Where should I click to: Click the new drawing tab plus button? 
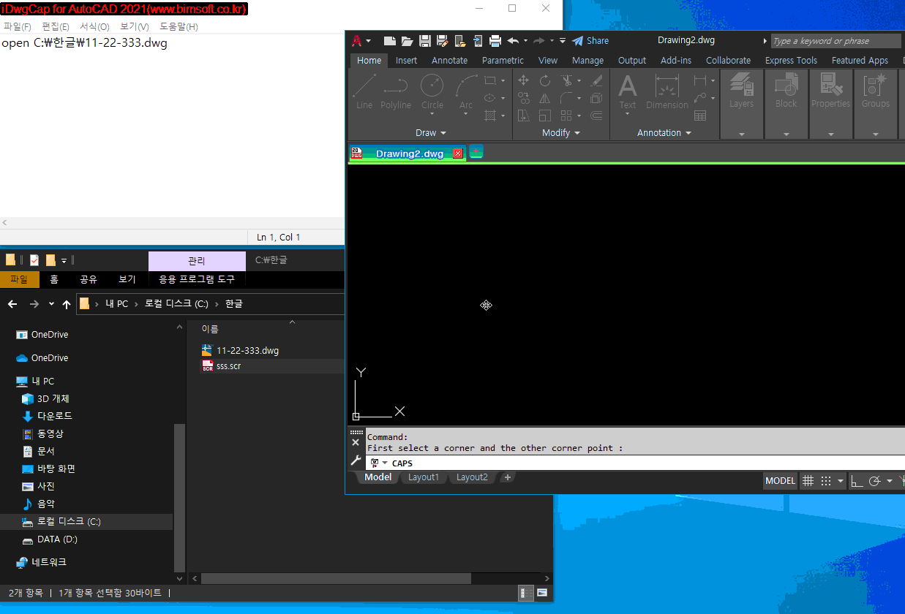tap(476, 152)
